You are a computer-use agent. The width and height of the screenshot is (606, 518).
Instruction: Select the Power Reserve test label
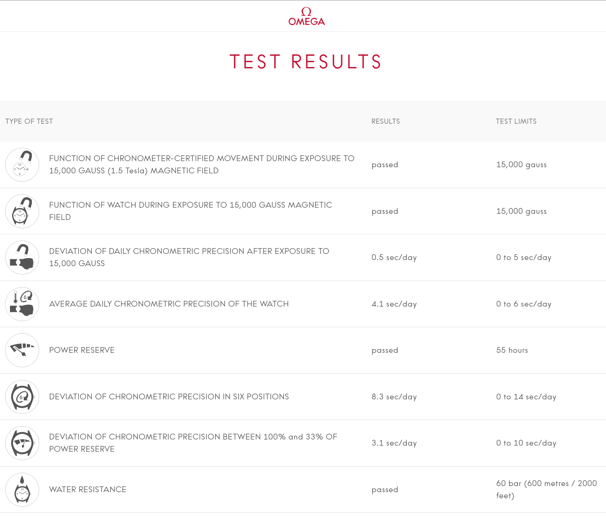pyautogui.click(x=82, y=350)
